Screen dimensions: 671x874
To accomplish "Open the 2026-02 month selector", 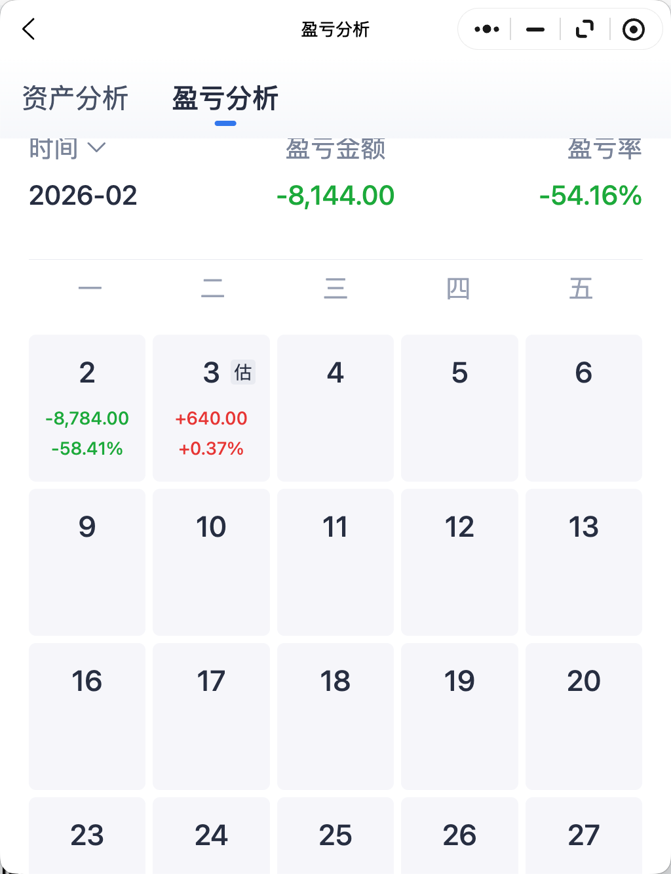I will (83, 196).
